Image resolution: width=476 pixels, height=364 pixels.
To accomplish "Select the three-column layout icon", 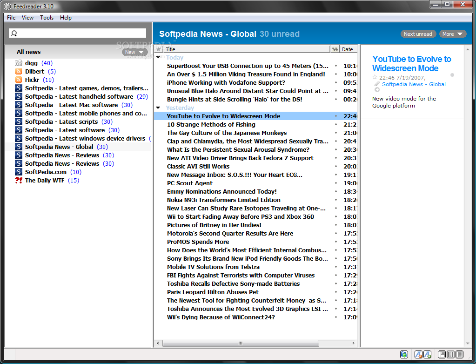I will coord(450,355).
